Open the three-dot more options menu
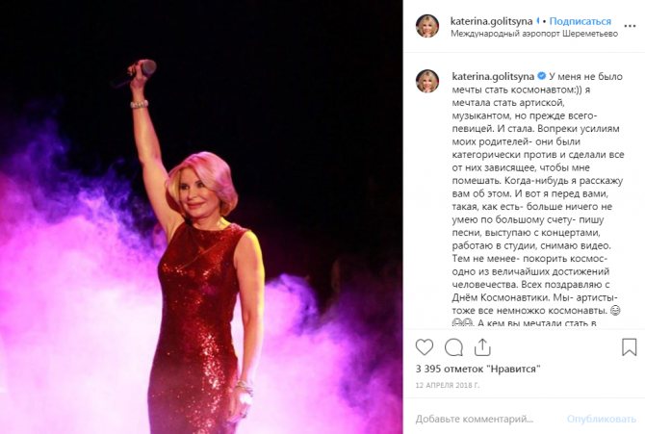Image resolution: width=645 pixels, height=434 pixels. [x=630, y=26]
